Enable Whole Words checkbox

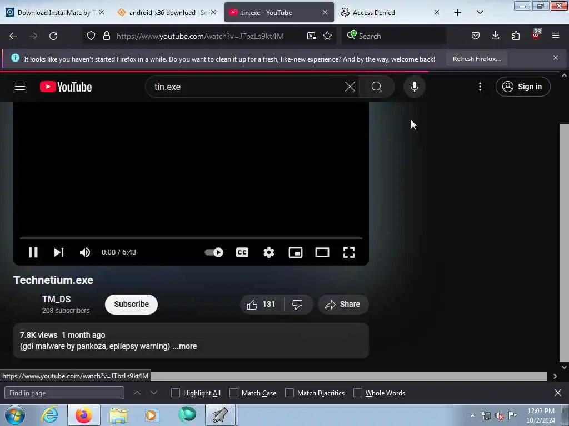coord(358,393)
